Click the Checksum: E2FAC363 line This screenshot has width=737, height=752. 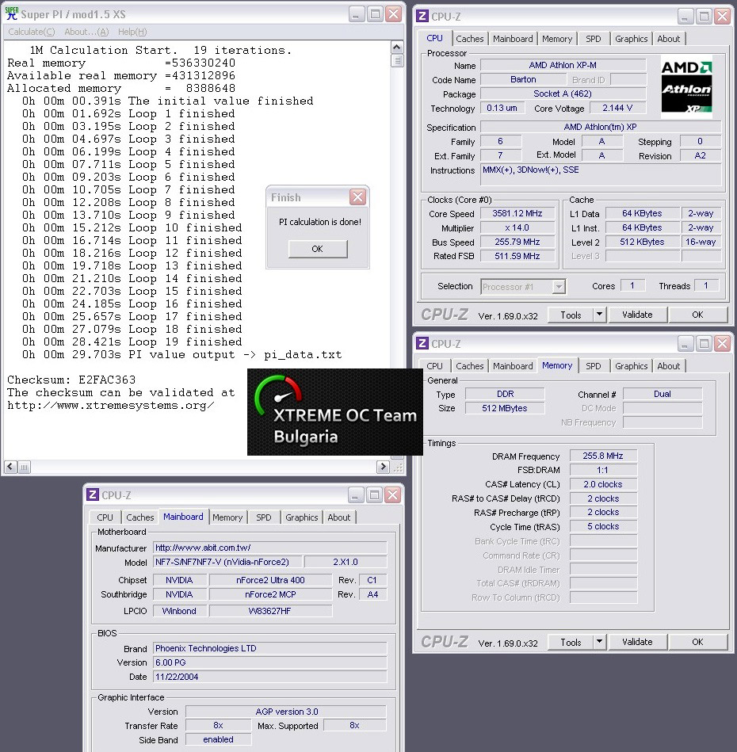pos(71,380)
